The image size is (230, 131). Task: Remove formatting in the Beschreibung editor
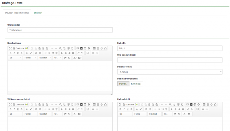[72, 48]
